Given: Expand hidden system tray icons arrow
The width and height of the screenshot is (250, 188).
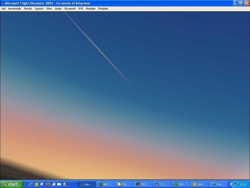Looking at the screenshot, I should tap(231, 184).
